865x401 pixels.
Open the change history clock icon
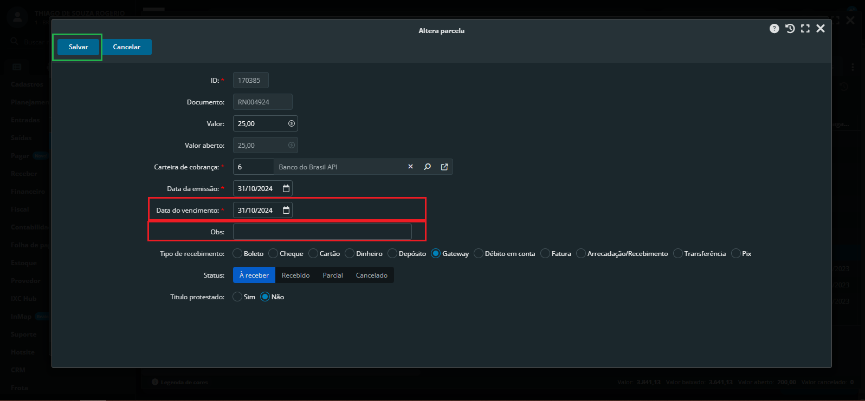pos(790,29)
